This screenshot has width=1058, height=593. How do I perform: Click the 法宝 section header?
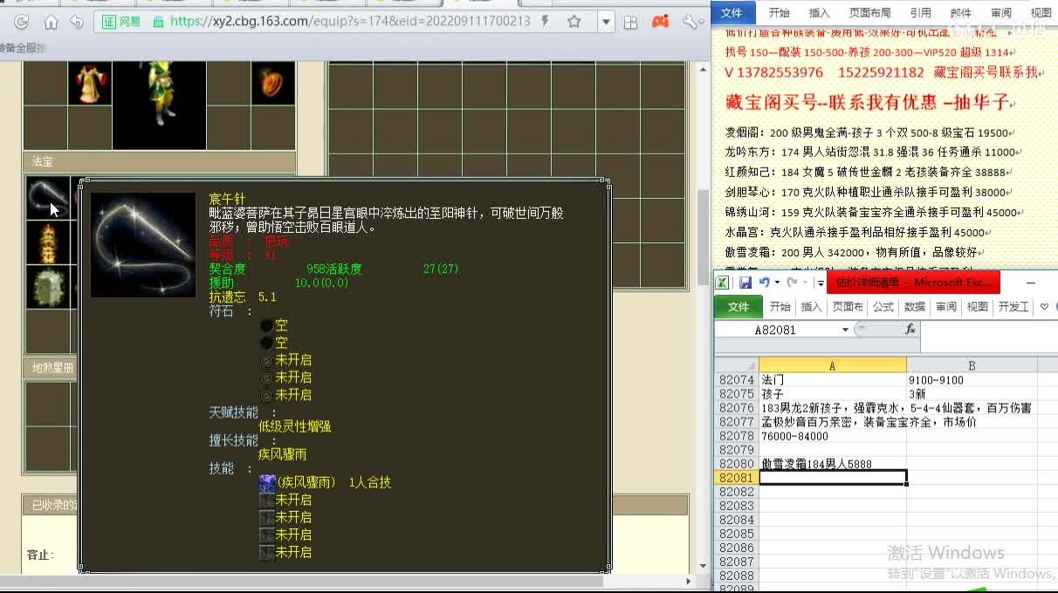[x=159, y=161]
